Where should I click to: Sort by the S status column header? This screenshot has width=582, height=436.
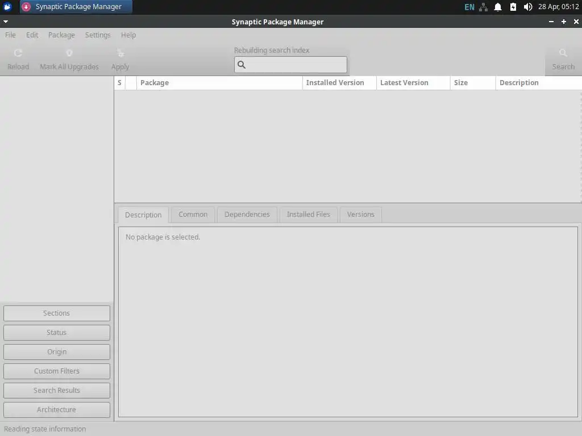pyautogui.click(x=119, y=83)
